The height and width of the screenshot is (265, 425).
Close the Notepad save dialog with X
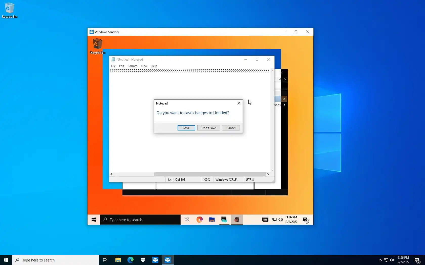(239, 103)
